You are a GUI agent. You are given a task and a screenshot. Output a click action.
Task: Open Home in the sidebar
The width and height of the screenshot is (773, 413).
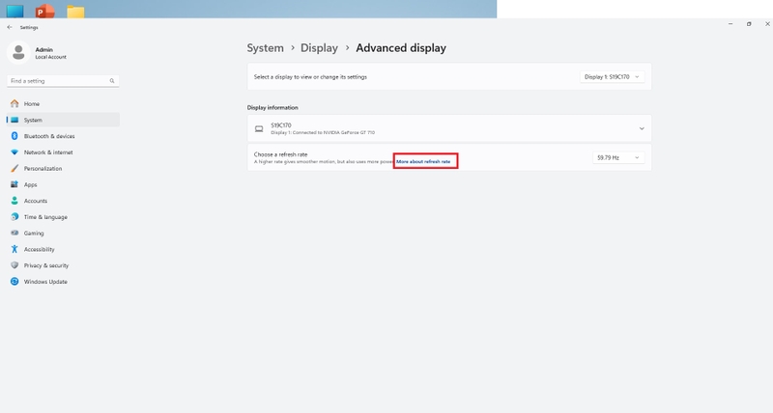point(63,104)
